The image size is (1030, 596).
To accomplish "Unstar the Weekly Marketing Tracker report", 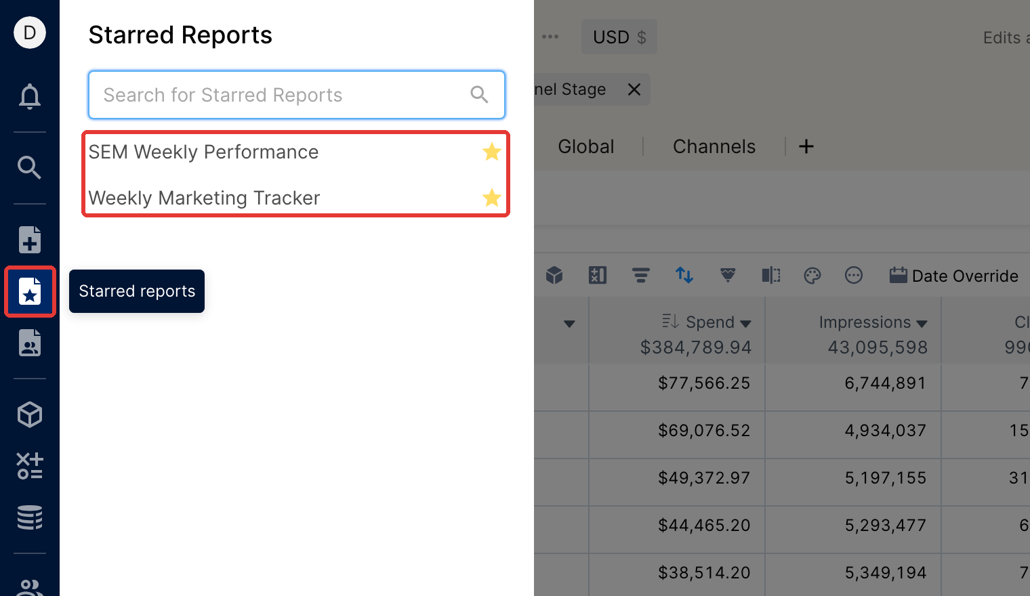I will pos(492,198).
